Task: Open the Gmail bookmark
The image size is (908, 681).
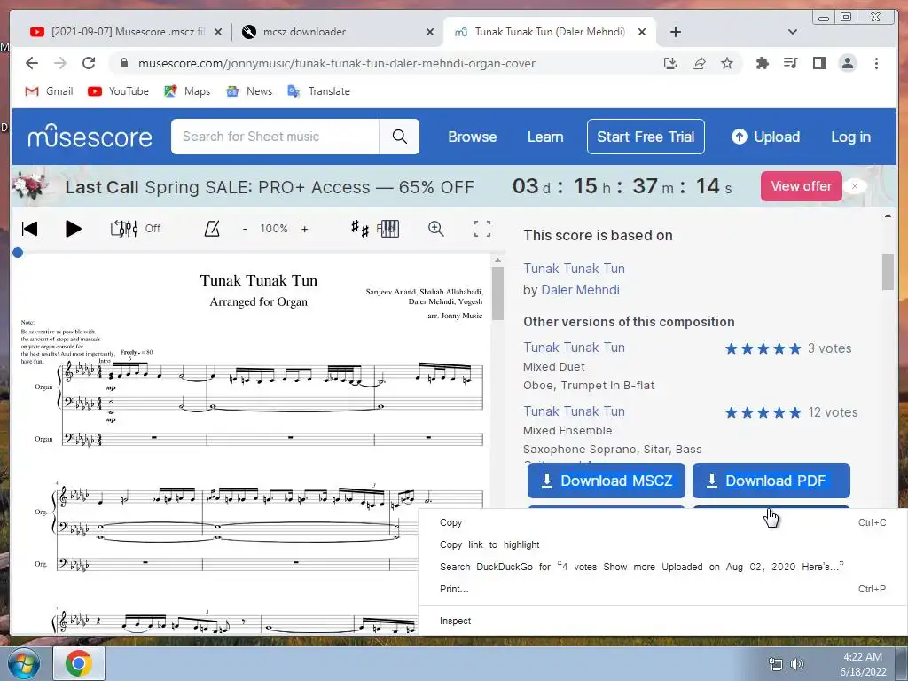Action: point(50,91)
